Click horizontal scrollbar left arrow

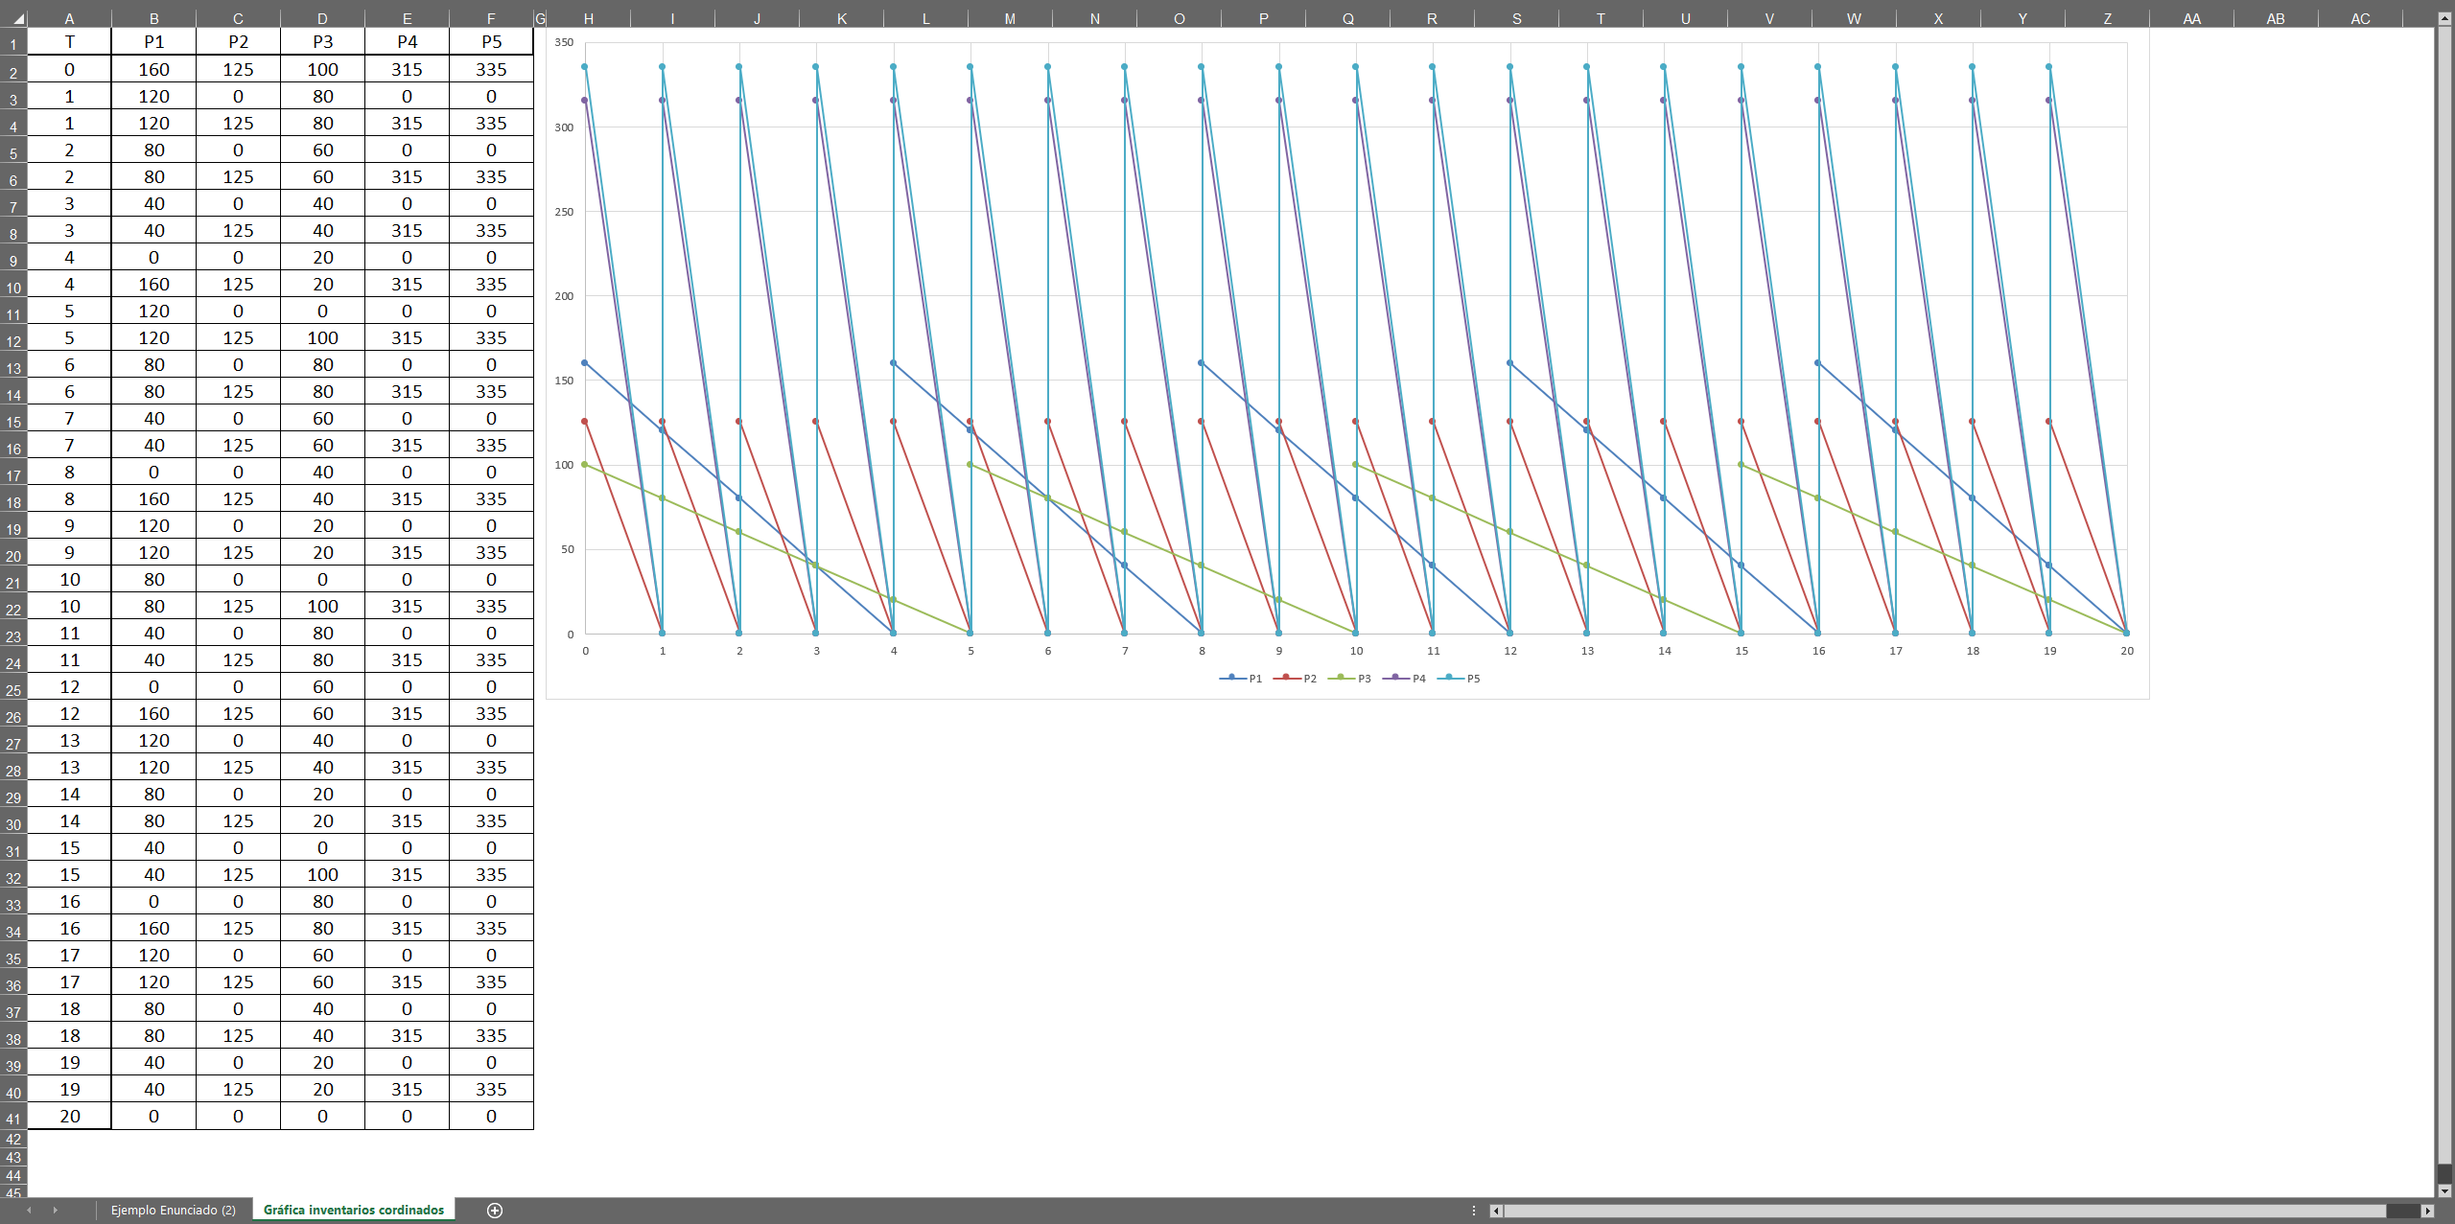1496,1211
